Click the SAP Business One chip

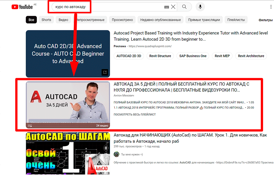[193, 56]
